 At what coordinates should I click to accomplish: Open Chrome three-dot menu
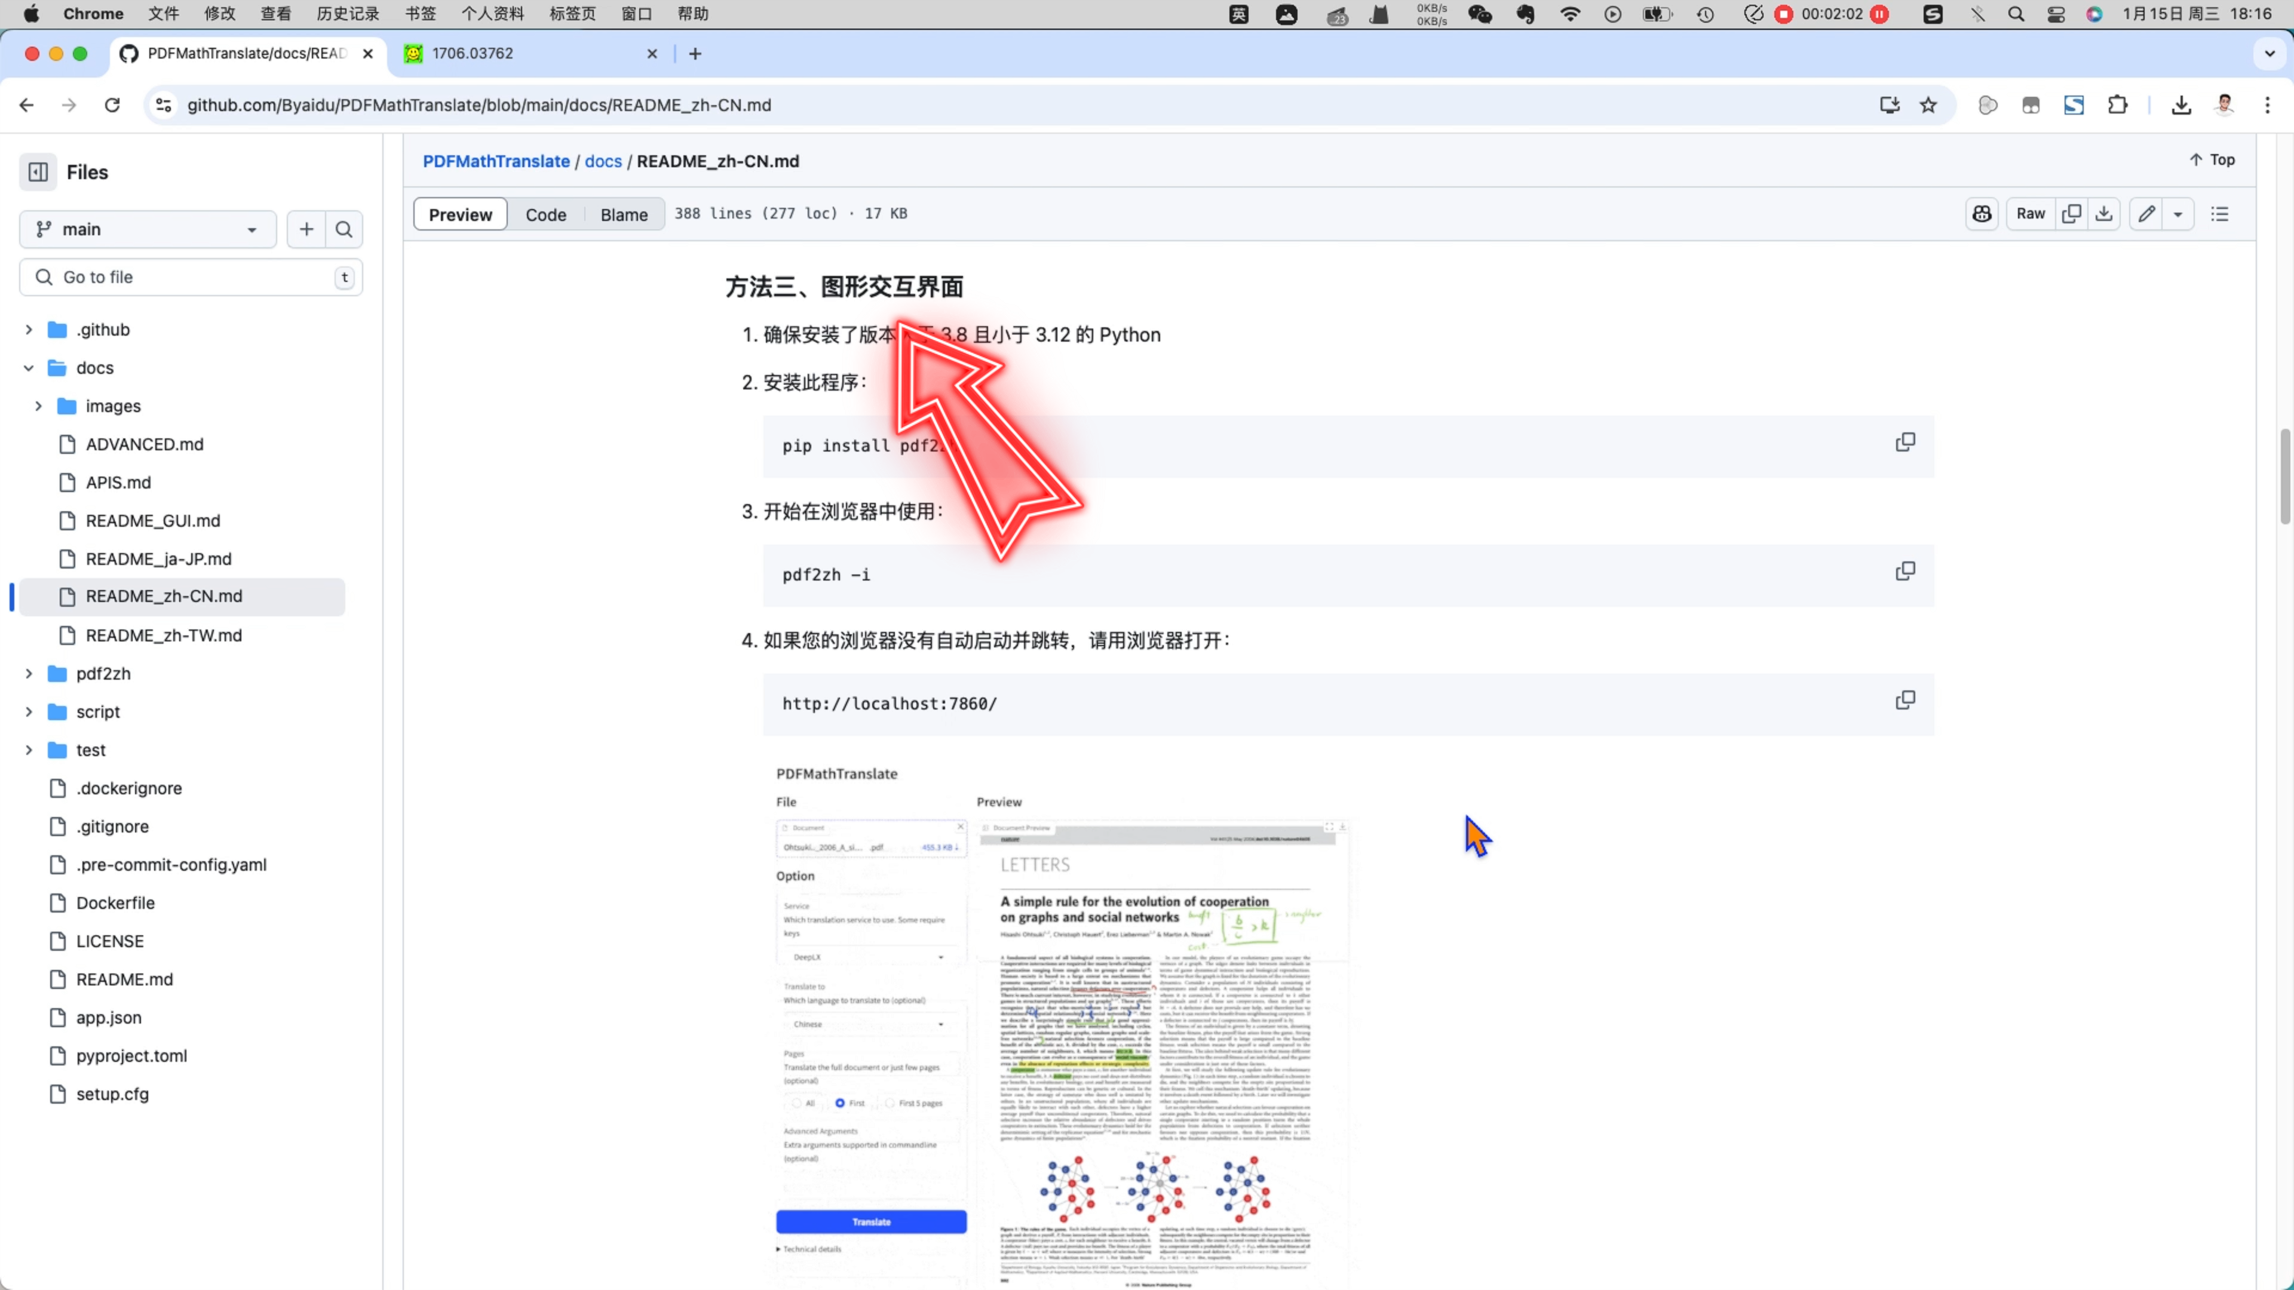[x=2267, y=105]
